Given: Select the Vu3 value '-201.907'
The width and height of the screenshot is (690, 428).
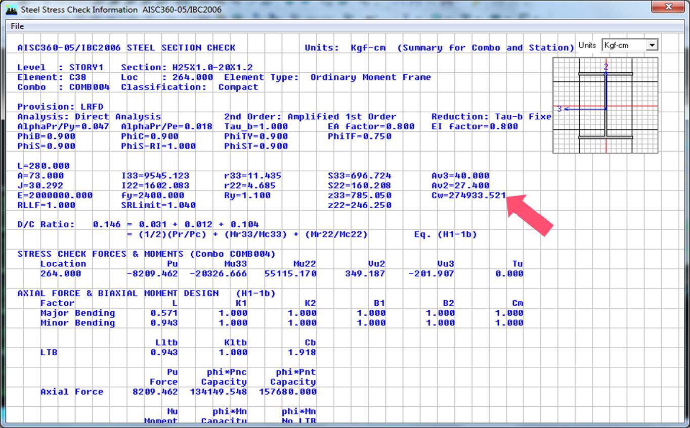Looking at the screenshot, I should 432,274.
